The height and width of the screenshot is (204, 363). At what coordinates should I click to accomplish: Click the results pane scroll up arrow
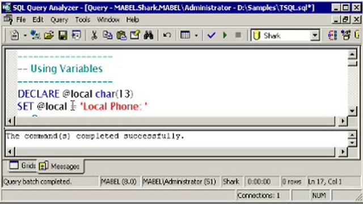pyautogui.click(x=352, y=135)
